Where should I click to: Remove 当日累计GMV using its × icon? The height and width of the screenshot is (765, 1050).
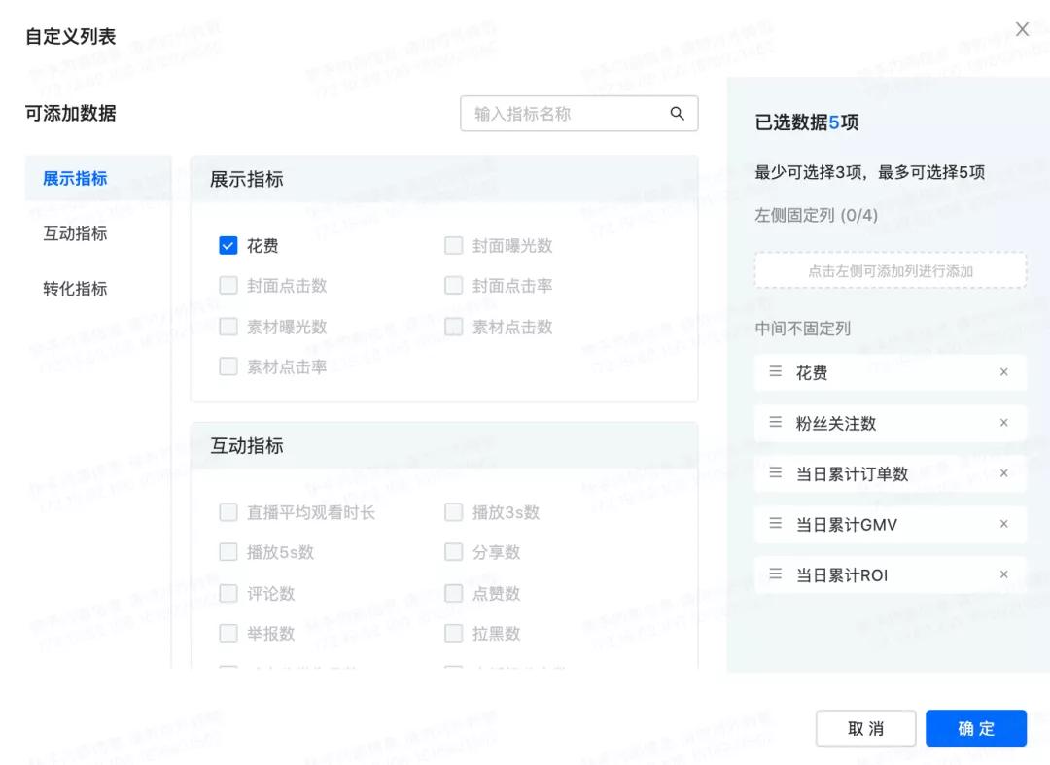tap(1003, 524)
